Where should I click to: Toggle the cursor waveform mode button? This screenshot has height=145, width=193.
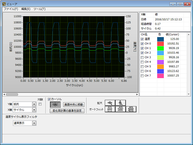[x=55, y=105]
